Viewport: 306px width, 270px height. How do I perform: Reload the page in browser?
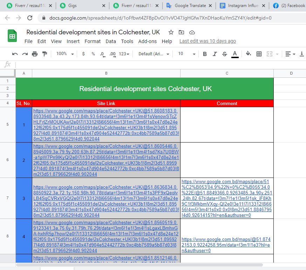tap(30, 18)
